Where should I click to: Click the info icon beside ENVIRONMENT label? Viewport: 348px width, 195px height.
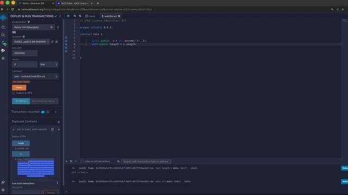29,22
